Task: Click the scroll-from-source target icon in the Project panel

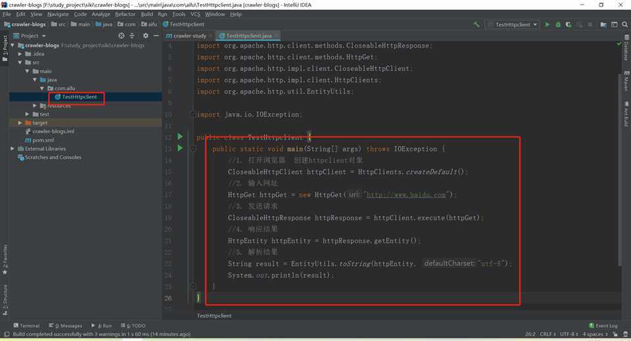Action: [x=121, y=35]
